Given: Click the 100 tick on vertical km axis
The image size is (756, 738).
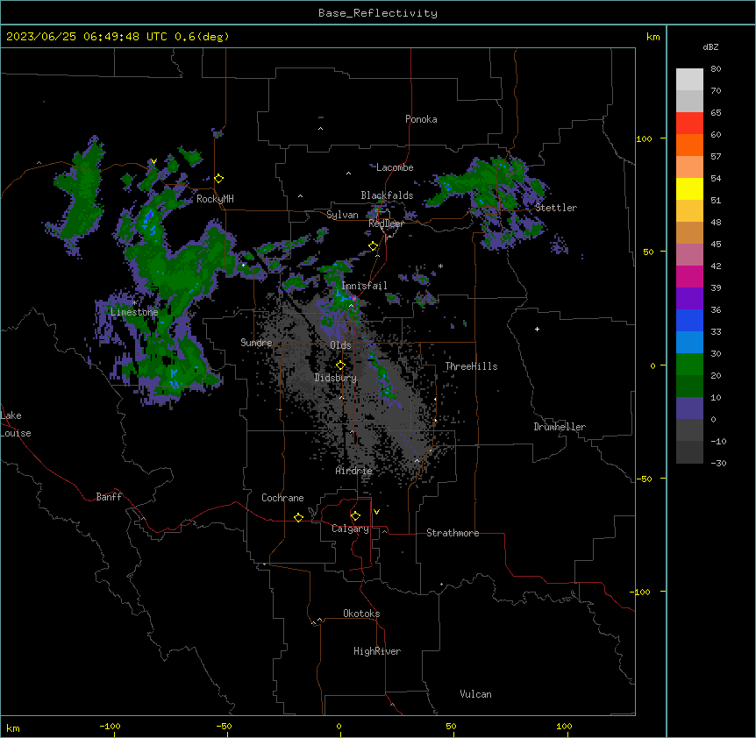Looking at the screenshot, I should 644,138.
